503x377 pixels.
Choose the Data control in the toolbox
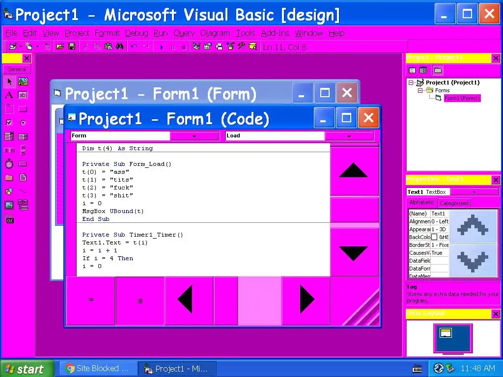[23, 205]
